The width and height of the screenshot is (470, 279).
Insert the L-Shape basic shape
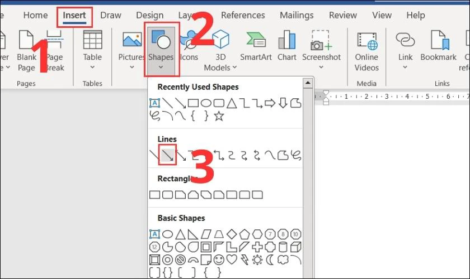point(232,247)
